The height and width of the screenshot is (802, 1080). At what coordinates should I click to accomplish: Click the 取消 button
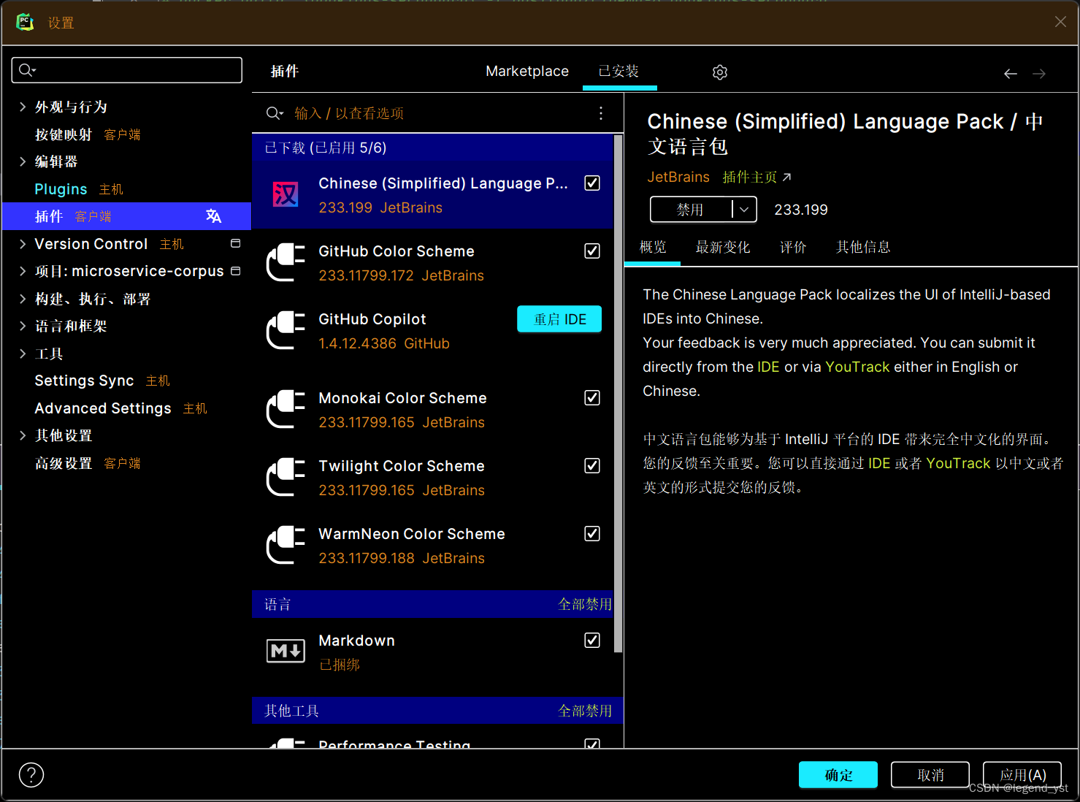(x=930, y=775)
